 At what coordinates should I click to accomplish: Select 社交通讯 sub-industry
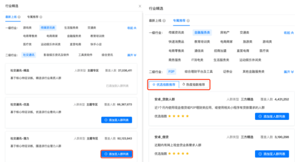tap(29, 55)
